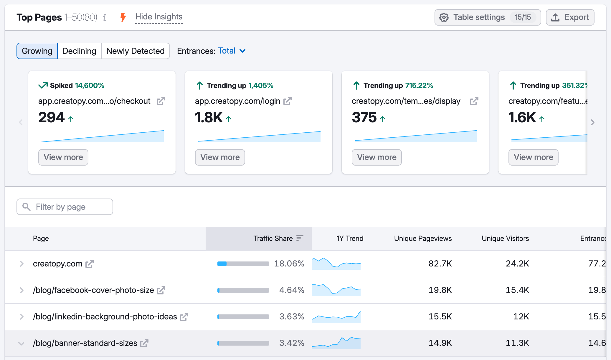Click the app.creatopy.com...o/checkout URL text

tap(94, 101)
